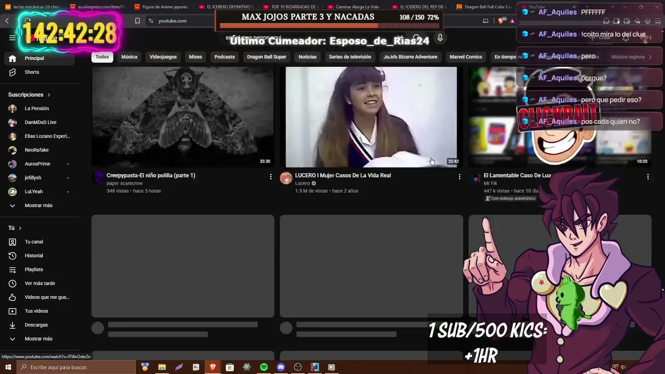Screen dimensions: 665x374
Task: Select the Marvel Comics chip
Action: point(466,57)
